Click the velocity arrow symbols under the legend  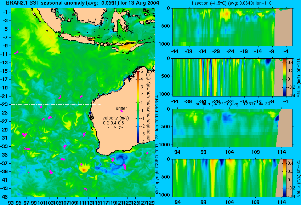coord(115,127)
